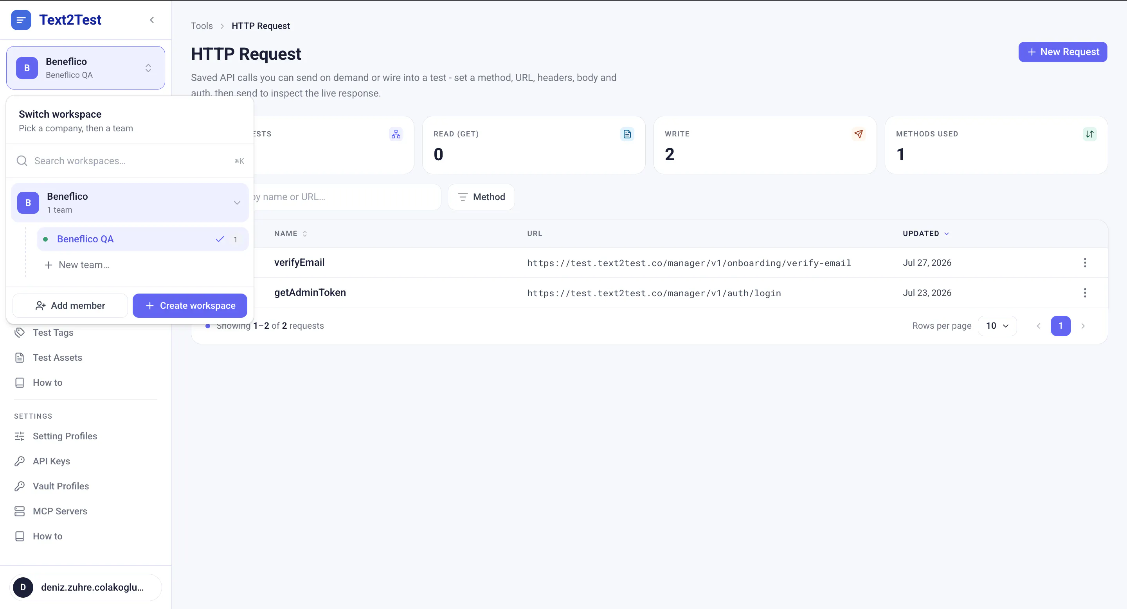Click the READ (GET) document icon
The height and width of the screenshot is (609, 1127).
coord(627,134)
